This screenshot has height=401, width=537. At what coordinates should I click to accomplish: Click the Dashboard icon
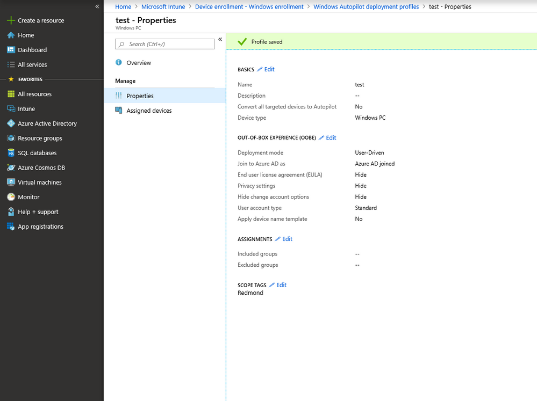pyautogui.click(x=11, y=50)
